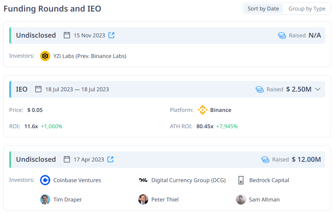This screenshot has width=334, height=213.
Task: Collapse the IEO round details chevron
Action: (x=318, y=89)
